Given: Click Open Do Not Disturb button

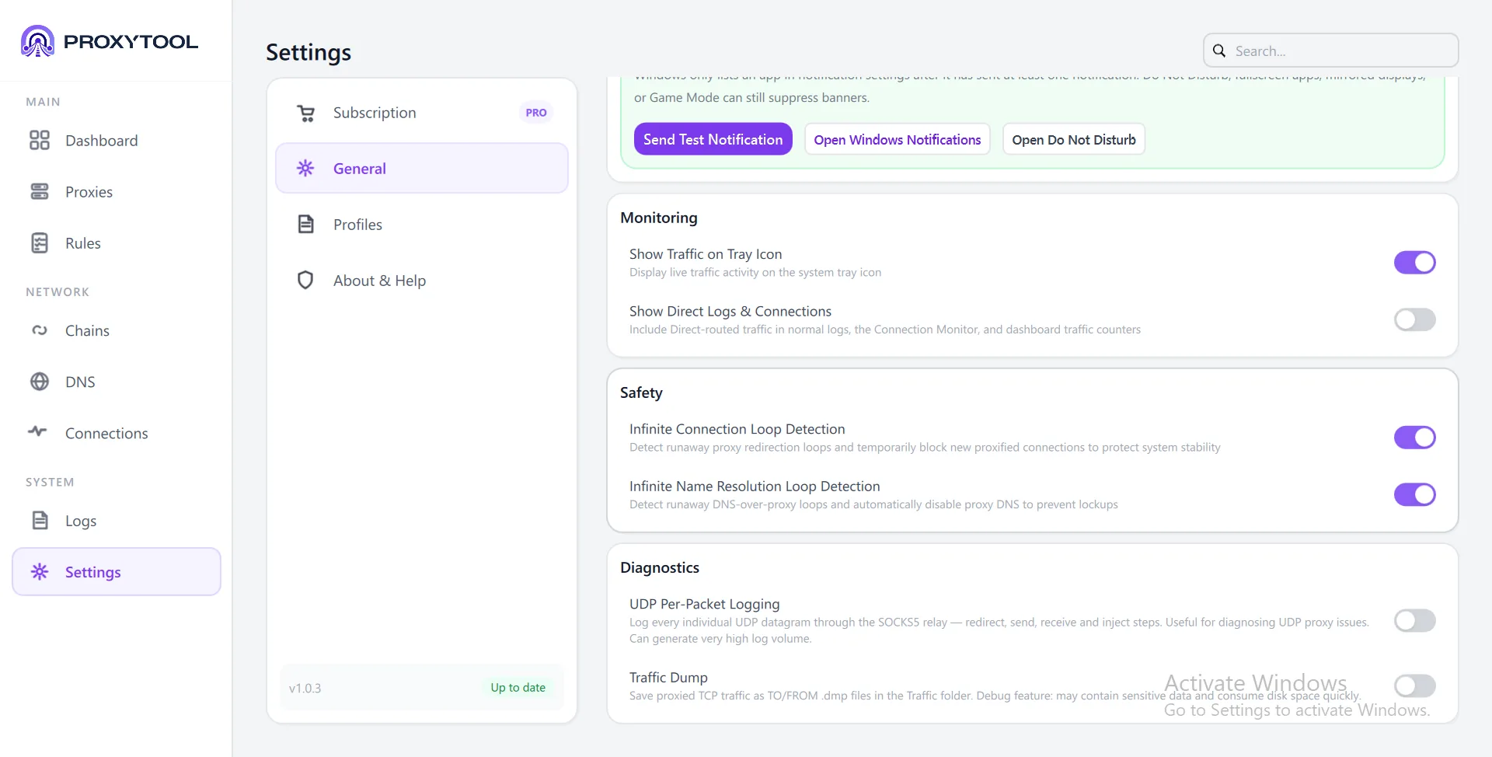Looking at the screenshot, I should [x=1074, y=139].
